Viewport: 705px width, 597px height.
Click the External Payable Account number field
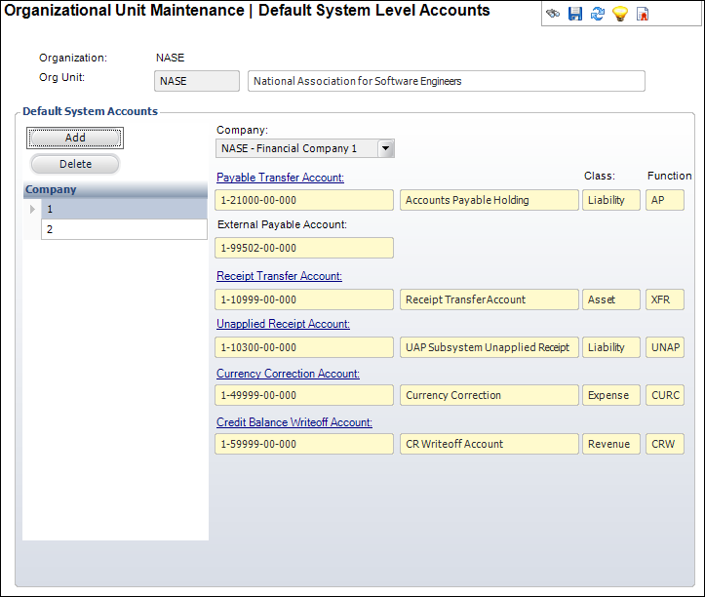point(304,248)
